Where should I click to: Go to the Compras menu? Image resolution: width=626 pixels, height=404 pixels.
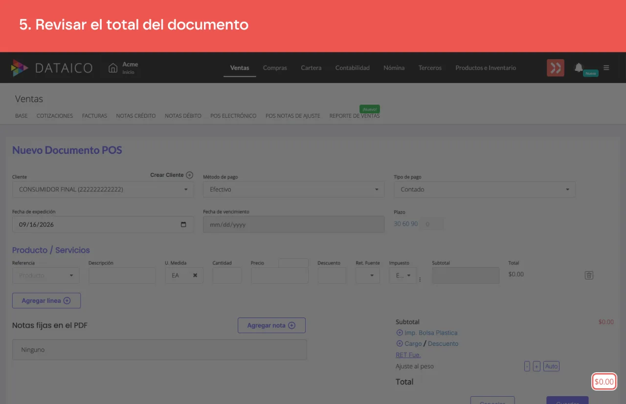click(275, 68)
